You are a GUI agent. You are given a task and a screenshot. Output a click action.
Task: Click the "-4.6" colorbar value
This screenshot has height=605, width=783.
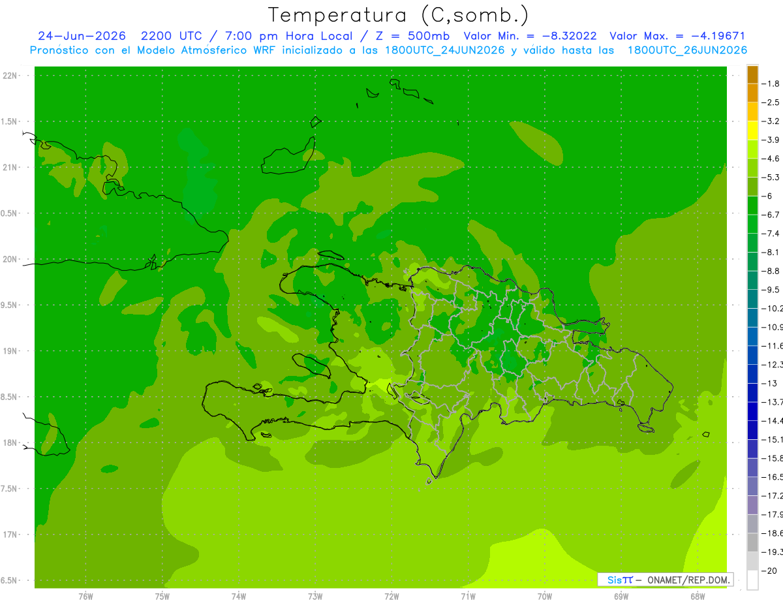771,159
